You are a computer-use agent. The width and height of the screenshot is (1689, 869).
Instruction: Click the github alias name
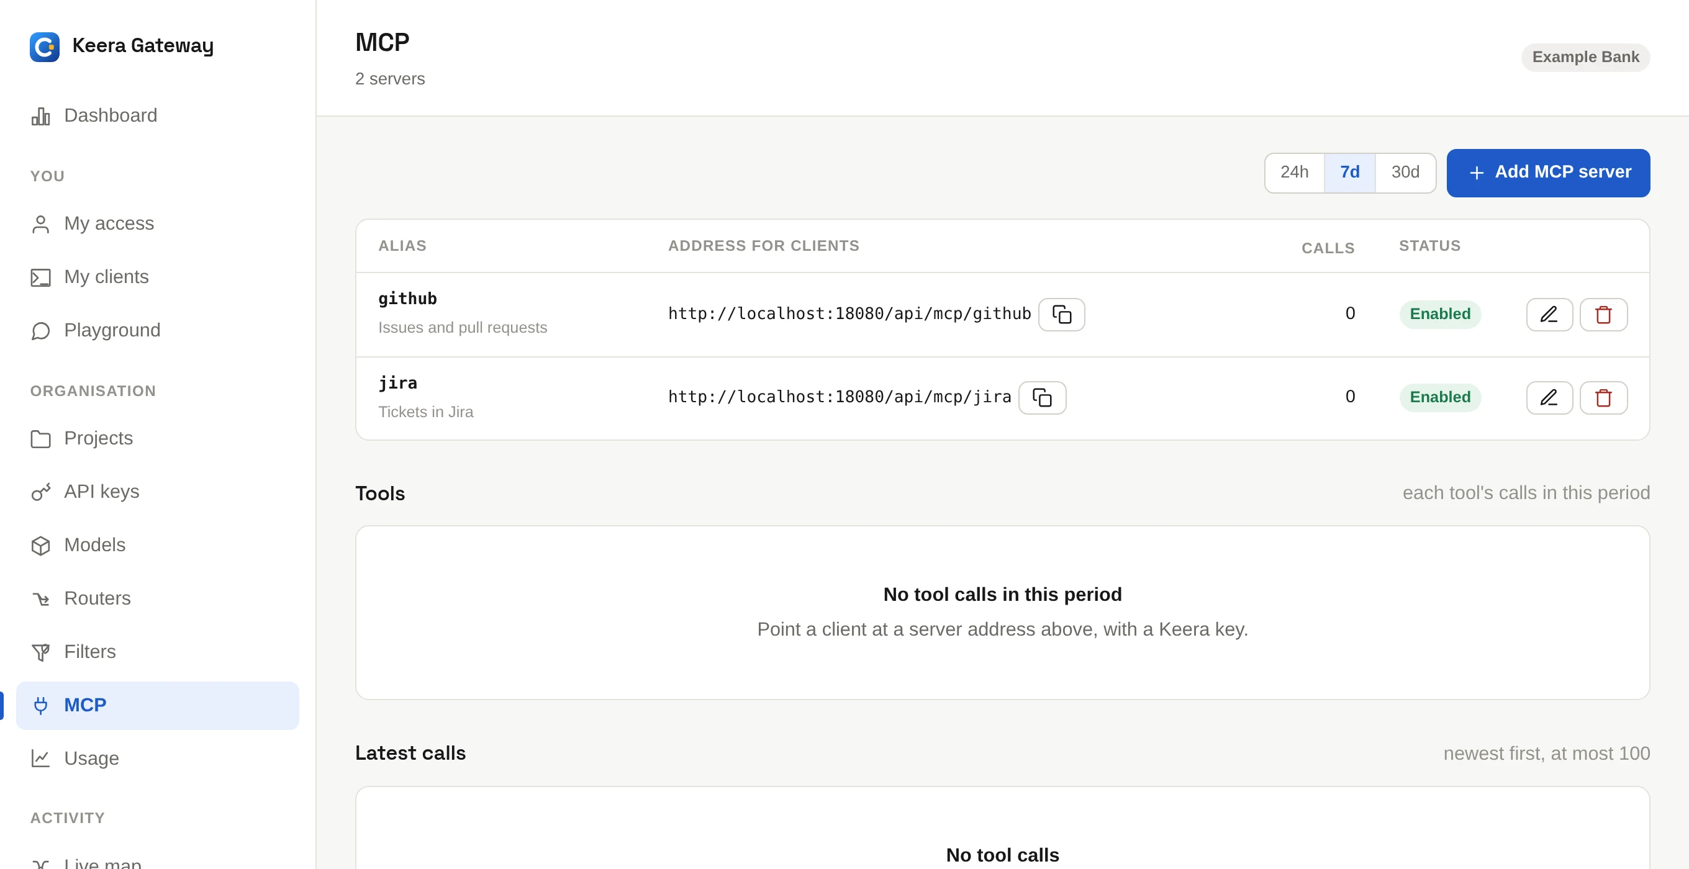click(x=407, y=299)
